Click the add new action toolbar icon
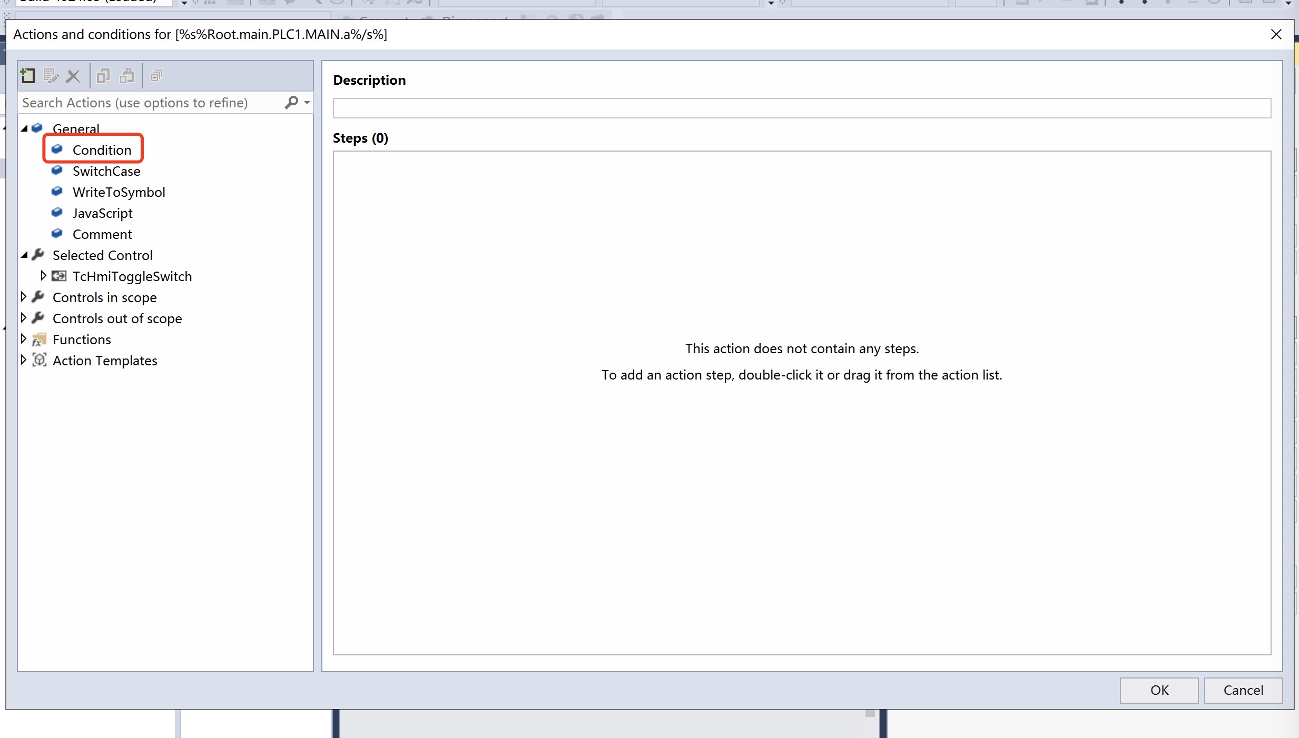The height and width of the screenshot is (738, 1299). (x=27, y=76)
